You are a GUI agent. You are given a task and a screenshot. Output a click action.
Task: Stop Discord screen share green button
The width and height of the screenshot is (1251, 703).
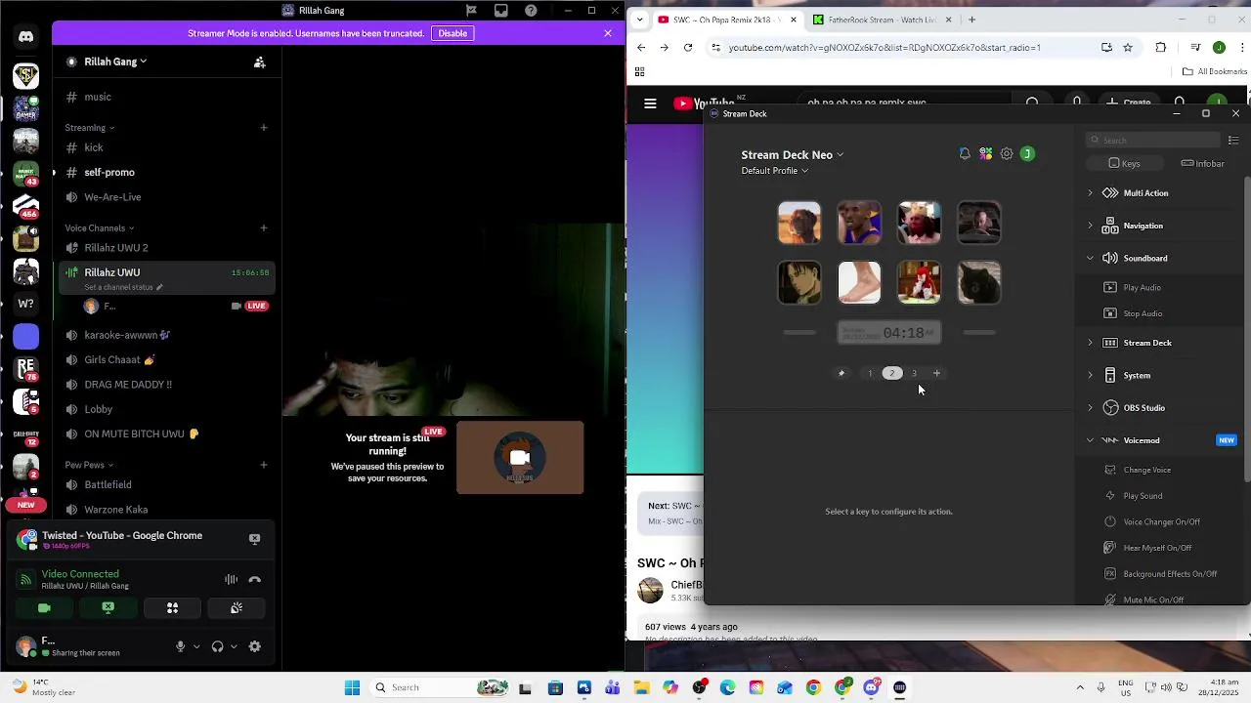(x=108, y=607)
